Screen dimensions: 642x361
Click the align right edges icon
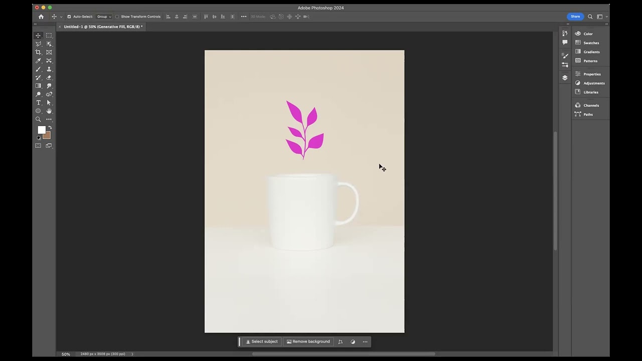(x=185, y=17)
